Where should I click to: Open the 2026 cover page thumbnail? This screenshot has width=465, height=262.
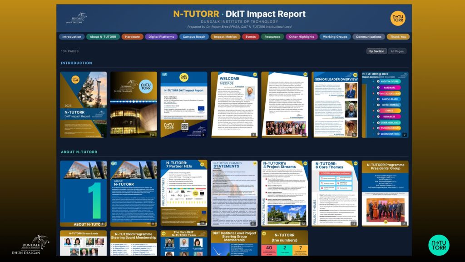click(x=84, y=105)
